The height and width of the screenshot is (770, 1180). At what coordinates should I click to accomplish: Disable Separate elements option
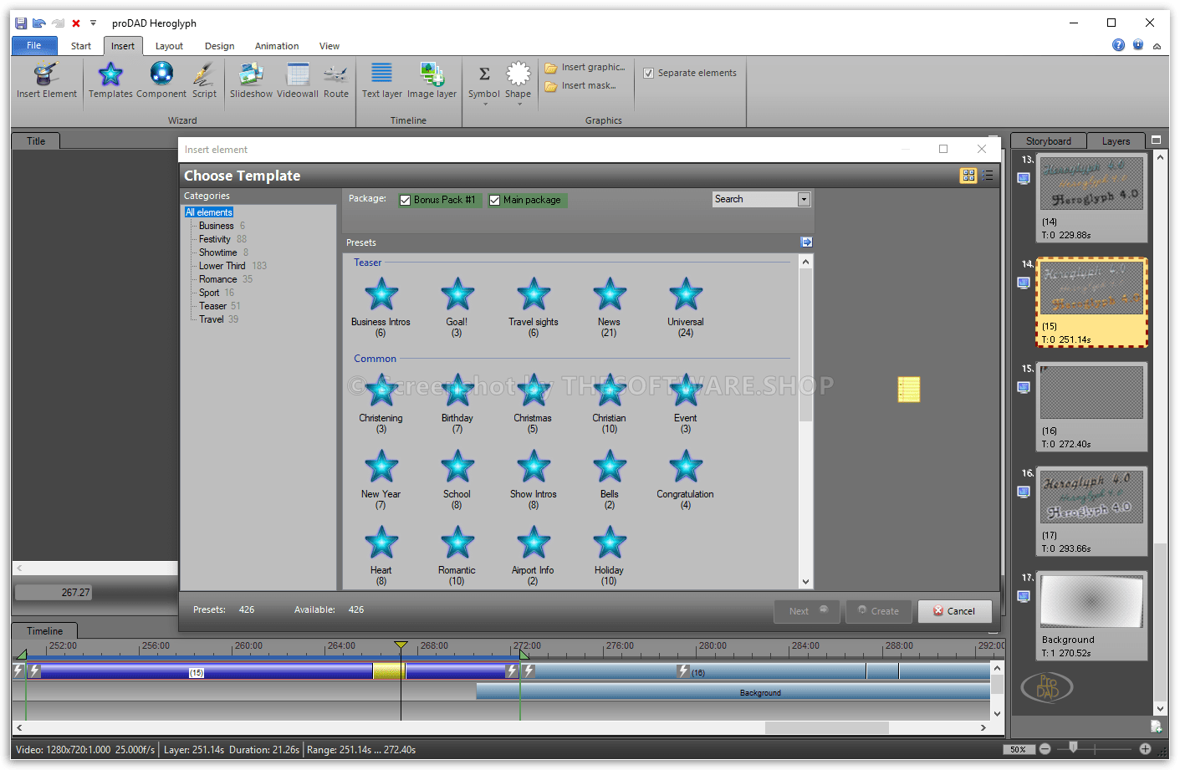pos(648,74)
